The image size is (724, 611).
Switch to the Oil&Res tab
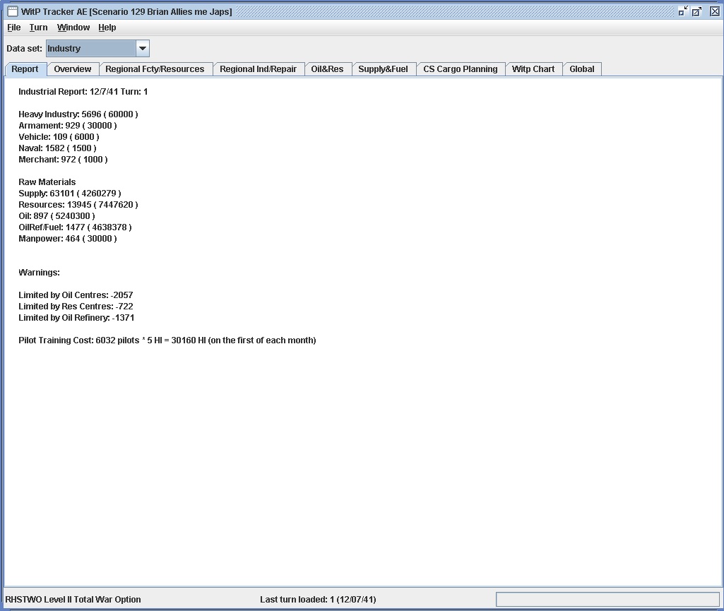(x=328, y=69)
